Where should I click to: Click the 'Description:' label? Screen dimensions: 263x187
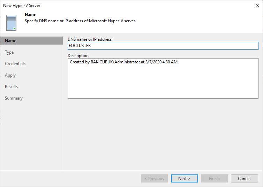click(x=78, y=56)
